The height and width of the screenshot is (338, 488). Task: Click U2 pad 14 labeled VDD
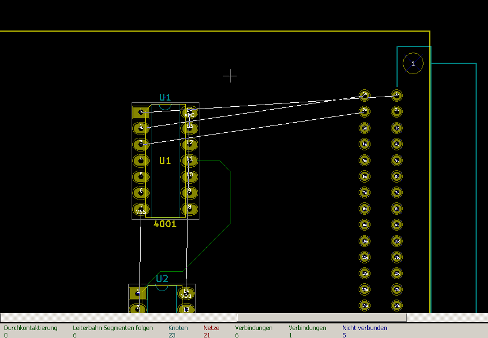186,293
